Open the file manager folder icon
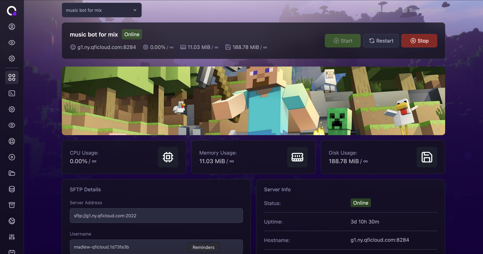This screenshot has height=254, width=483. [x=12, y=173]
